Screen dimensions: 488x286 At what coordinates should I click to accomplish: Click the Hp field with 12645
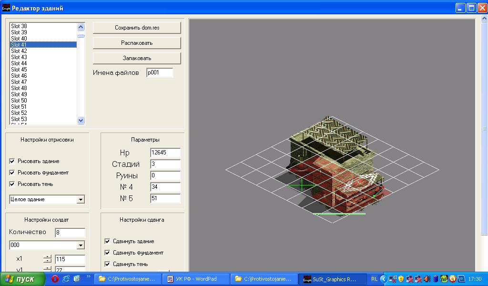coord(165,153)
